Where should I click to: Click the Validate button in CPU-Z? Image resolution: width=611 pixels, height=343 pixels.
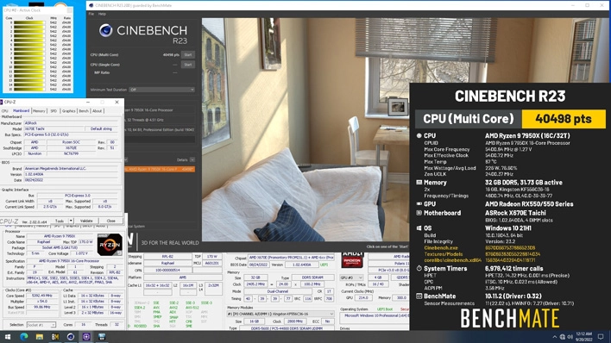[x=86, y=221]
